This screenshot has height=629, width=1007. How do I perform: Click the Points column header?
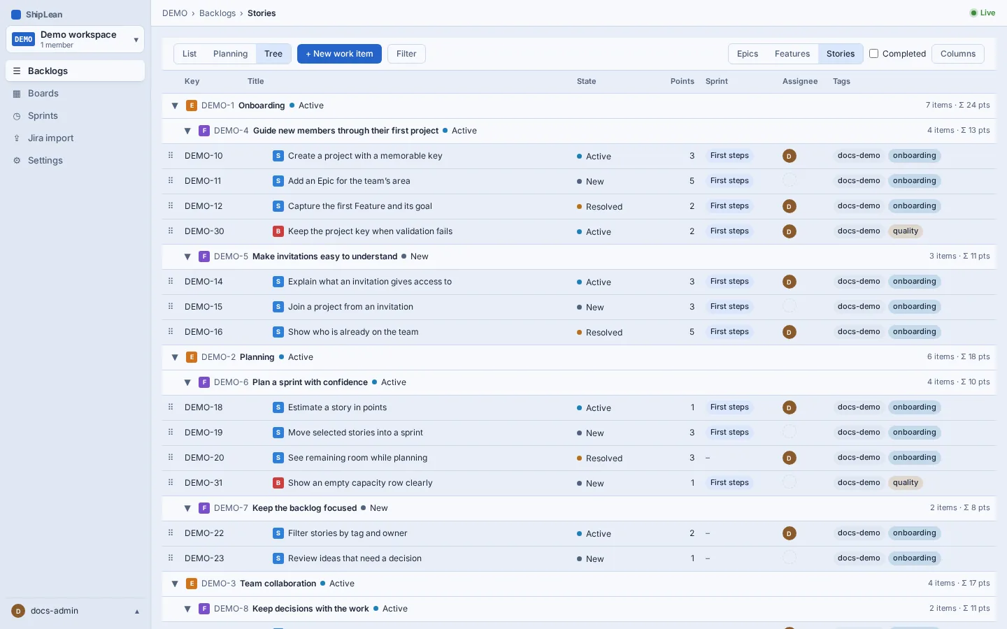[x=682, y=81]
